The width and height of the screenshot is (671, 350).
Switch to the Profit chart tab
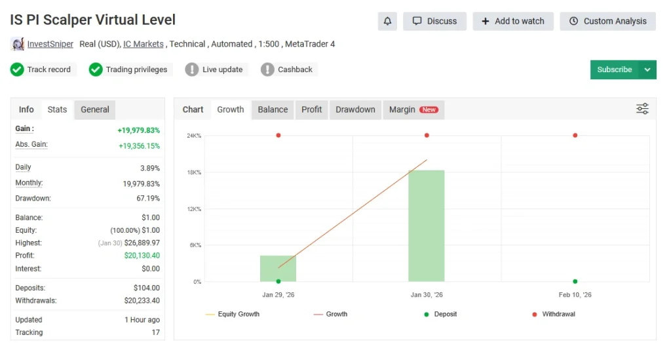[x=311, y=109]
